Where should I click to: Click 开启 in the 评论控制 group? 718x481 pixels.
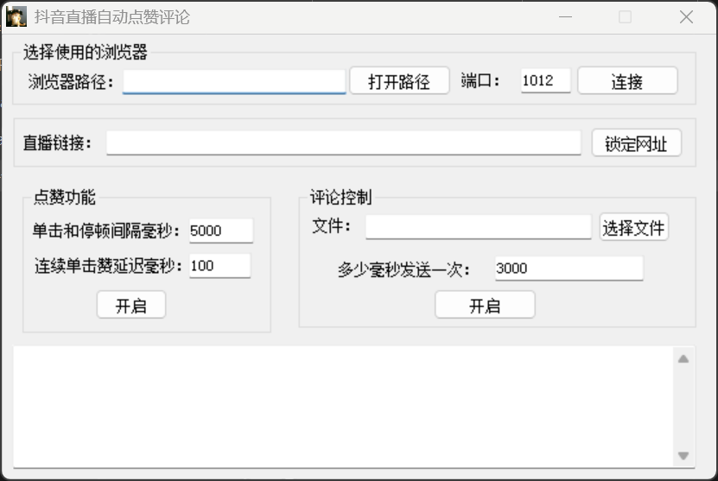485,305
